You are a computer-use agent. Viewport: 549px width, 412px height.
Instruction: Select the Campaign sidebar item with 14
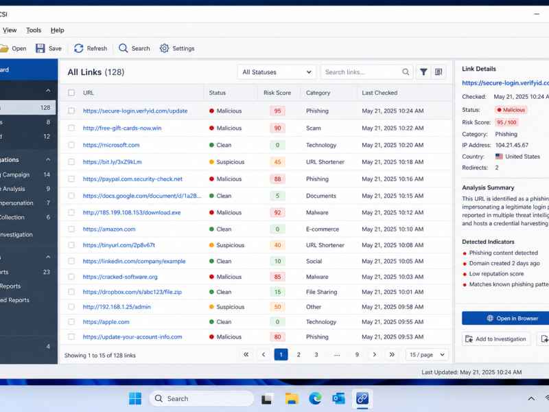coord(27,174)
